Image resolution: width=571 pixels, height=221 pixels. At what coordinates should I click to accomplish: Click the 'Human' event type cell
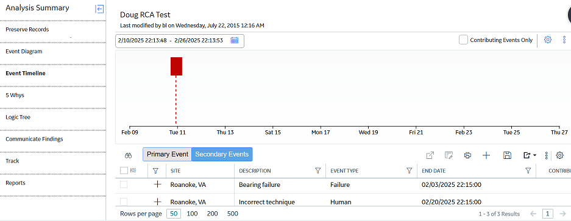coord(341,202)
